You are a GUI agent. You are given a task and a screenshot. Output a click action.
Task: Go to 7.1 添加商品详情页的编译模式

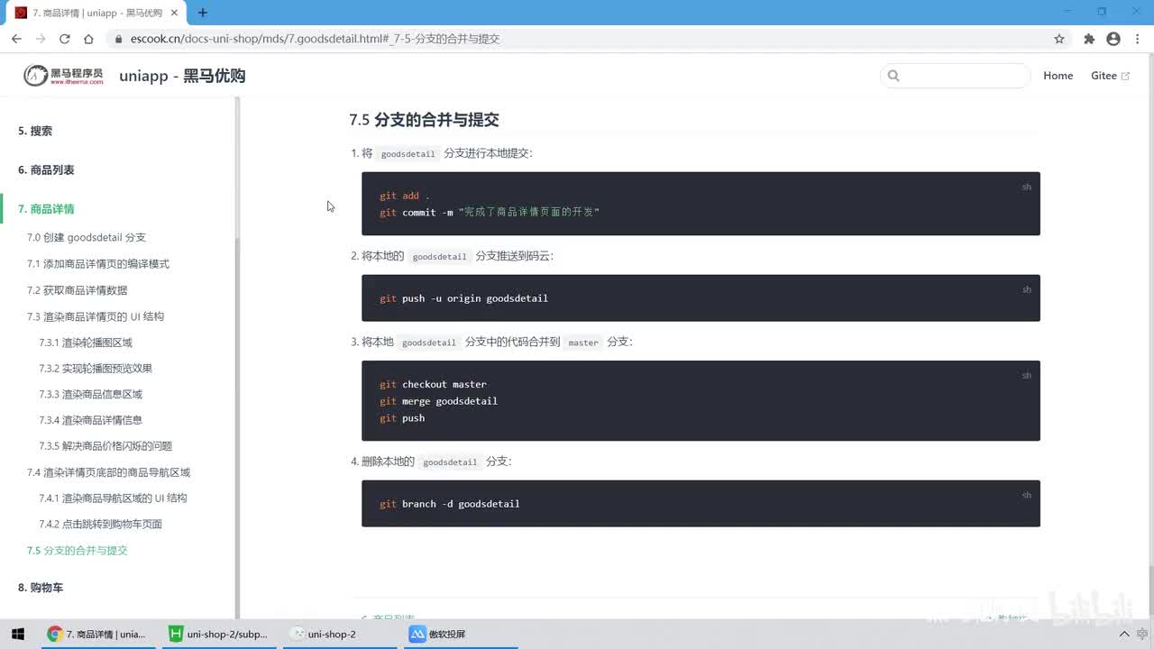[98, 263]
